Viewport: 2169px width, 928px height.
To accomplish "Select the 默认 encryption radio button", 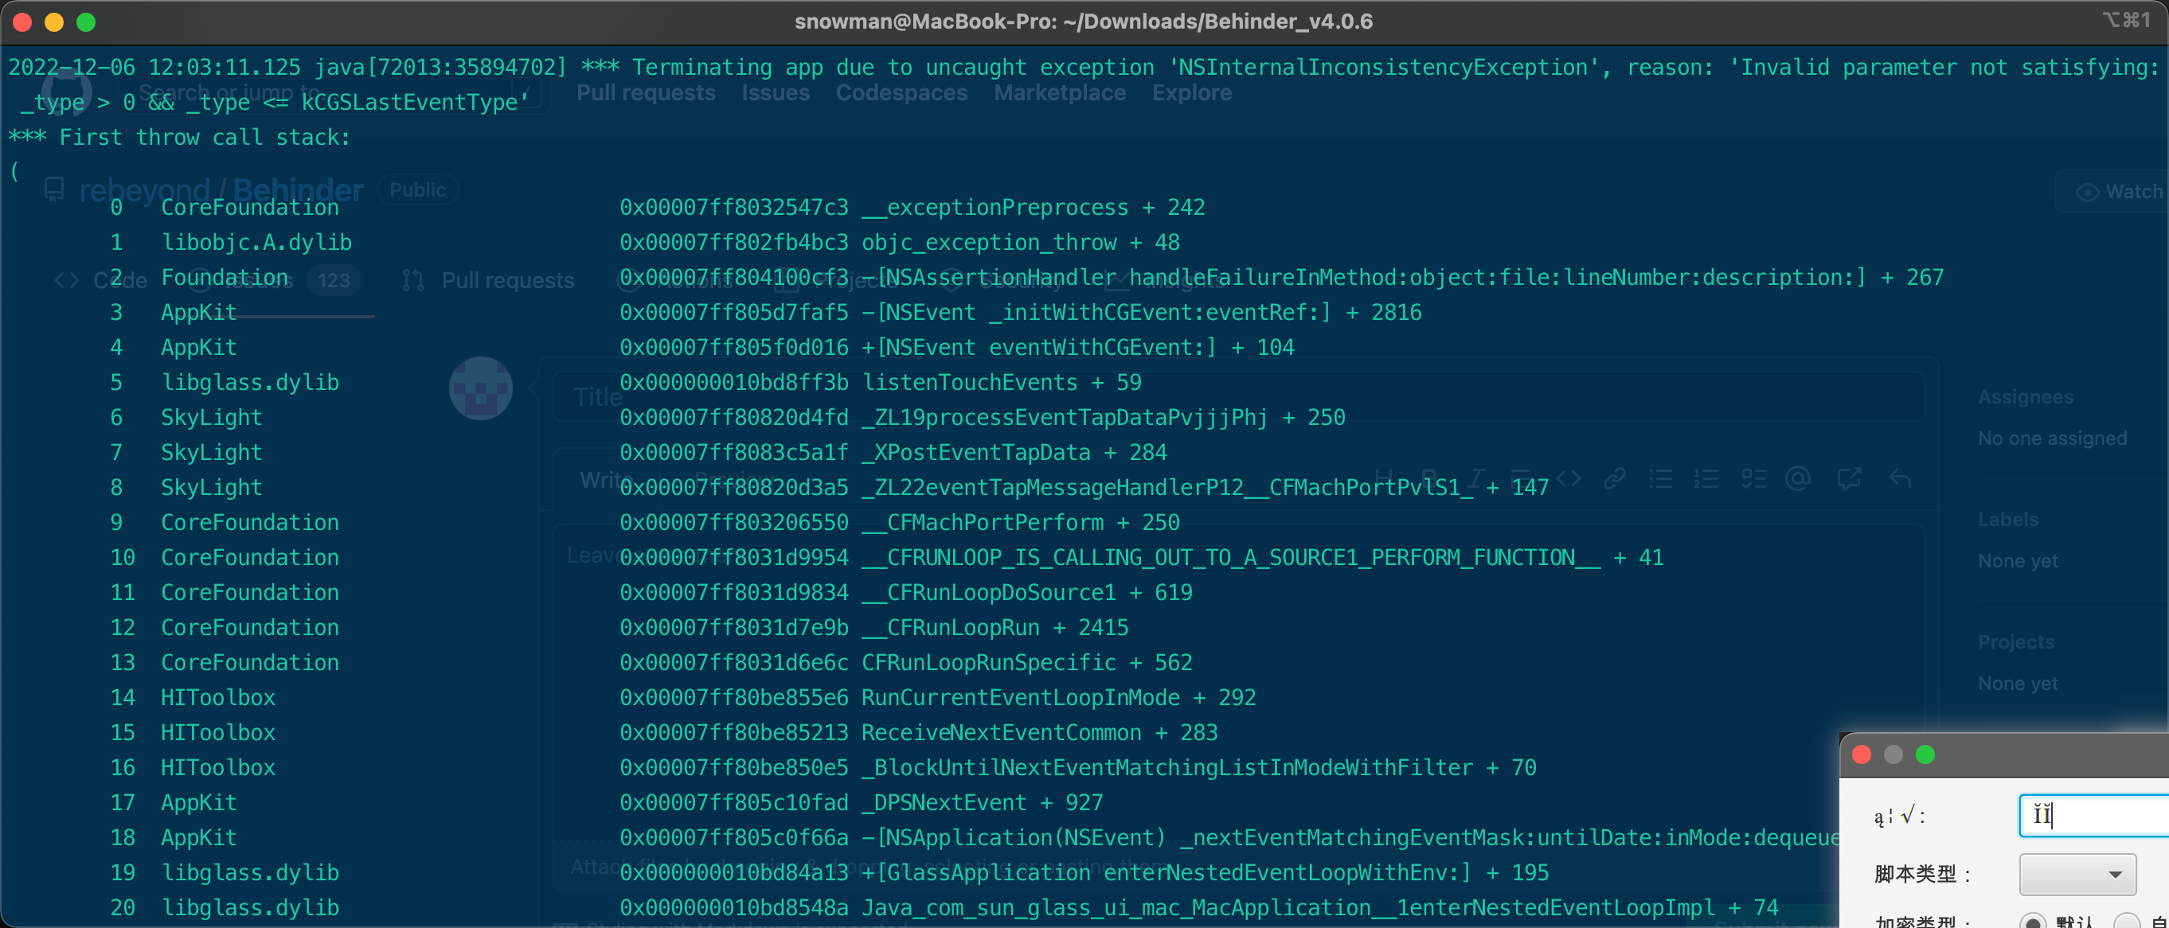I will (2035, 922).
